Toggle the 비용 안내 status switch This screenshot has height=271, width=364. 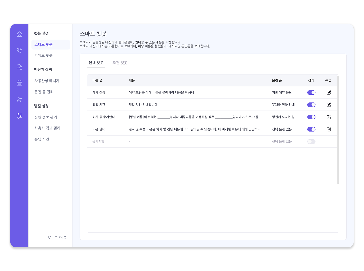coord(311,129)
